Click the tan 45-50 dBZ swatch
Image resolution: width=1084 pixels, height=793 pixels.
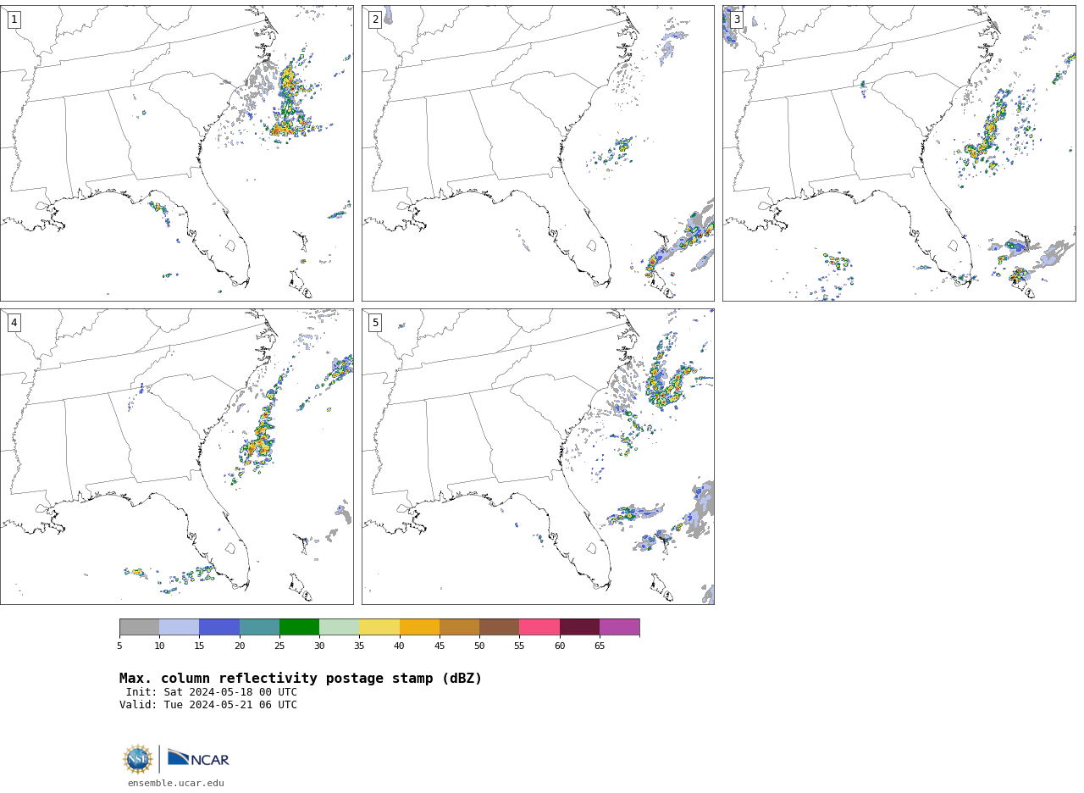tap(459, 627)
